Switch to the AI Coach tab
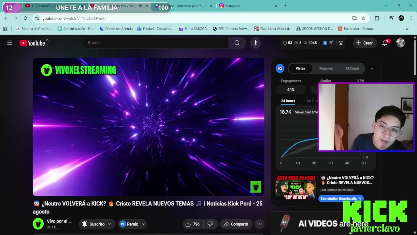417x235 pixels. coord(352,69)
